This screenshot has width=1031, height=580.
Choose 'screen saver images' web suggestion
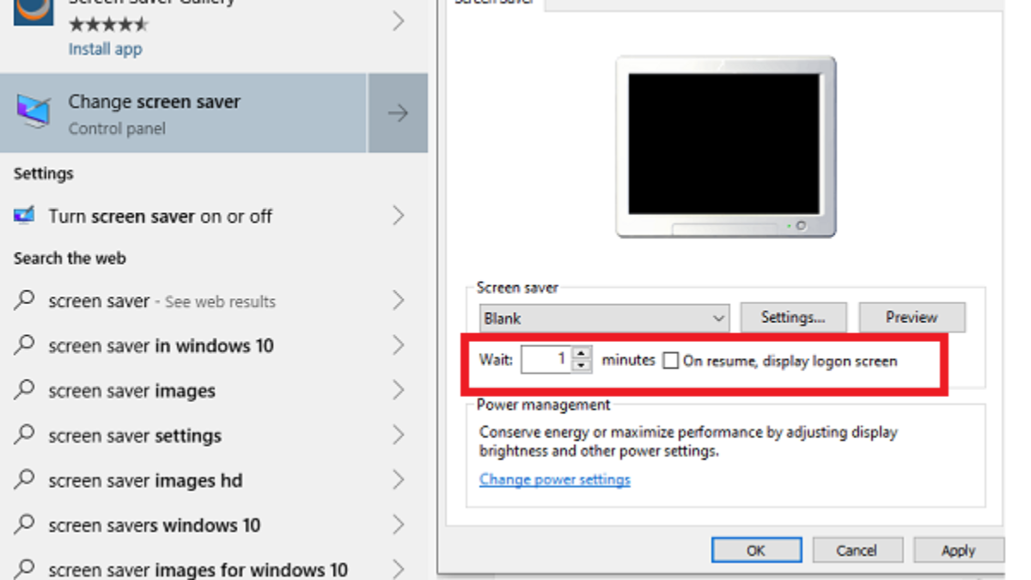pos(131,391)
